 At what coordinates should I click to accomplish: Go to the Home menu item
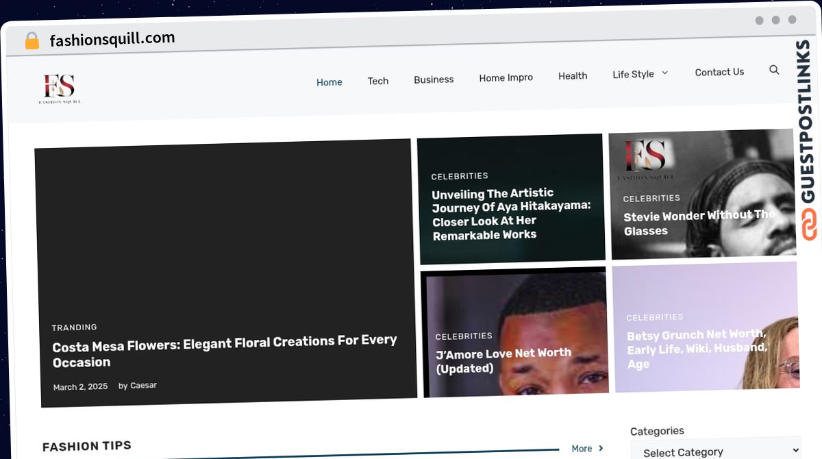tap(329, 82)
